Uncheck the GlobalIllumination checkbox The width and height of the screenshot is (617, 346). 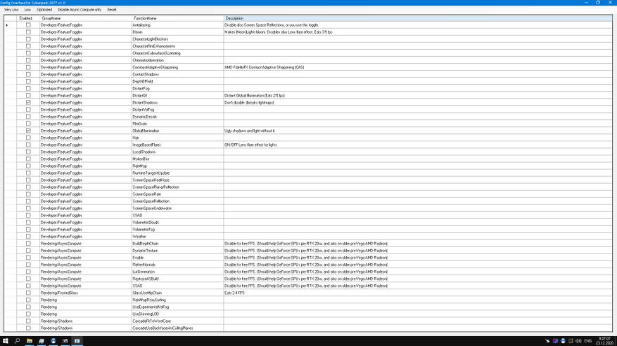(28, 131)
